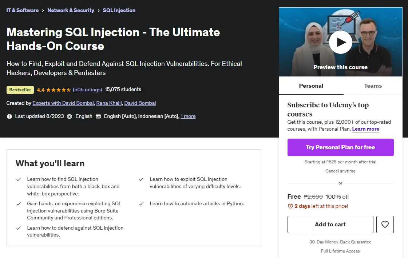Click the closed captions icon

[98, 116]
